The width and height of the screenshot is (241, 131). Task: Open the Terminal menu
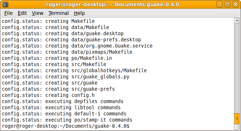point(59,13)
